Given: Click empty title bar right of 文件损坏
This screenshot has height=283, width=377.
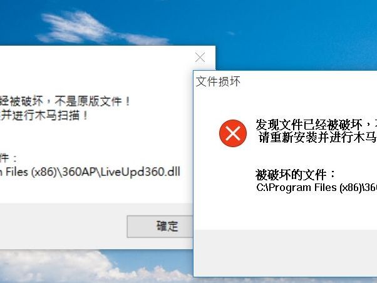Looking at the screenshot, I should pyautogui.click(x=309, y=81).
